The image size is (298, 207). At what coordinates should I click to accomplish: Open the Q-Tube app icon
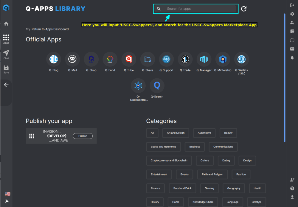(129, 60)
